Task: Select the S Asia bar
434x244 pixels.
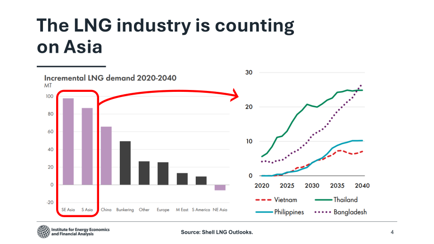Action: tap(87, 146)
